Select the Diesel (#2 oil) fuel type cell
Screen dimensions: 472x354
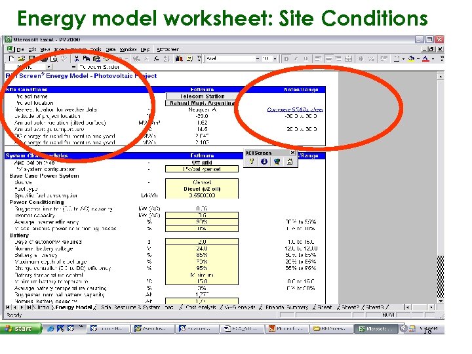[x=202, y=189]
